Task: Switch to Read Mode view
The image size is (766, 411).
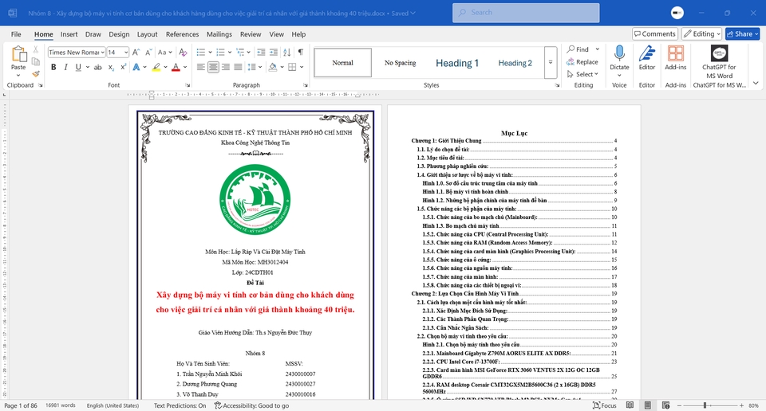Action: [630, 405]
